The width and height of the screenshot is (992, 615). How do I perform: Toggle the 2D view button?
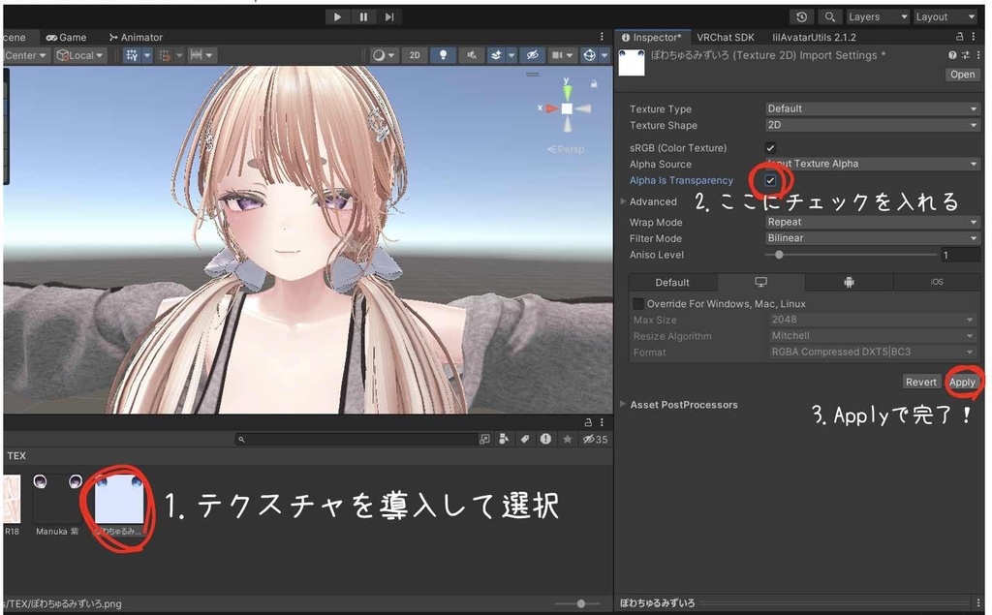point(415,55)
